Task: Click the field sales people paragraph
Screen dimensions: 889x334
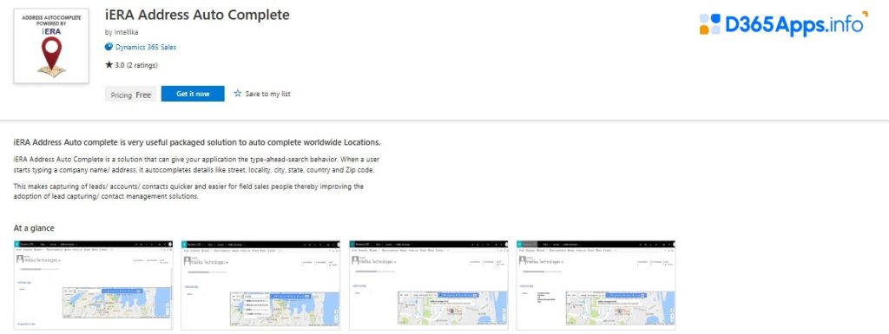Action: (x=188, y=192)
